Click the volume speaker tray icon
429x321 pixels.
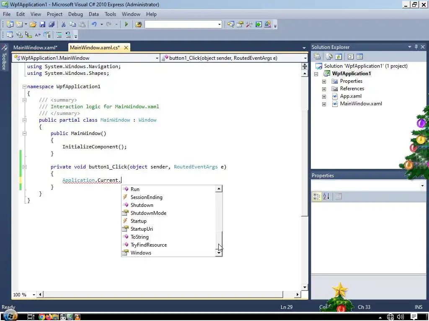(x=400, y=317)
